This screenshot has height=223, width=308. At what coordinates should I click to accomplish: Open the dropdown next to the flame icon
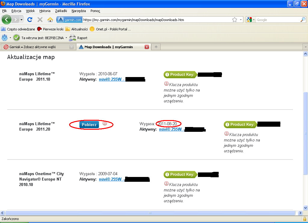(10, 38)
